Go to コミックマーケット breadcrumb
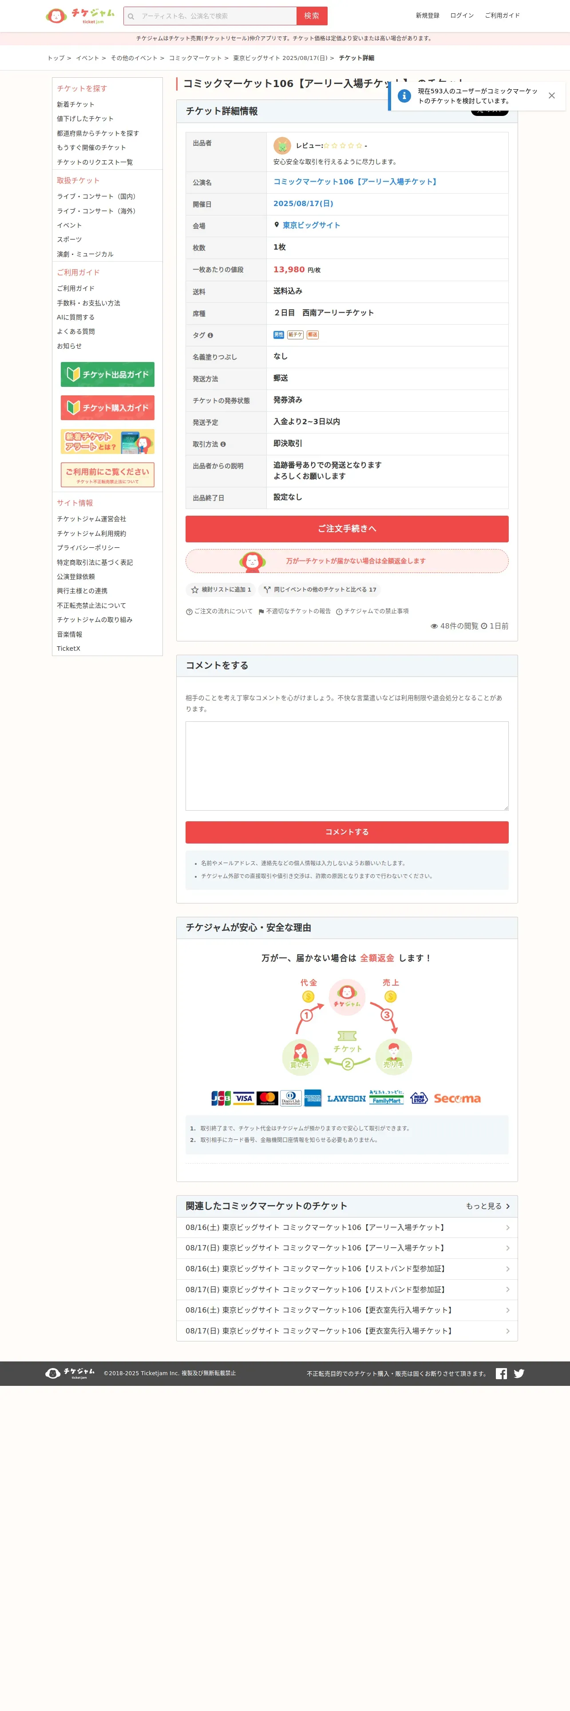The height and width of the screenshot is (1711, 570). 195,59
